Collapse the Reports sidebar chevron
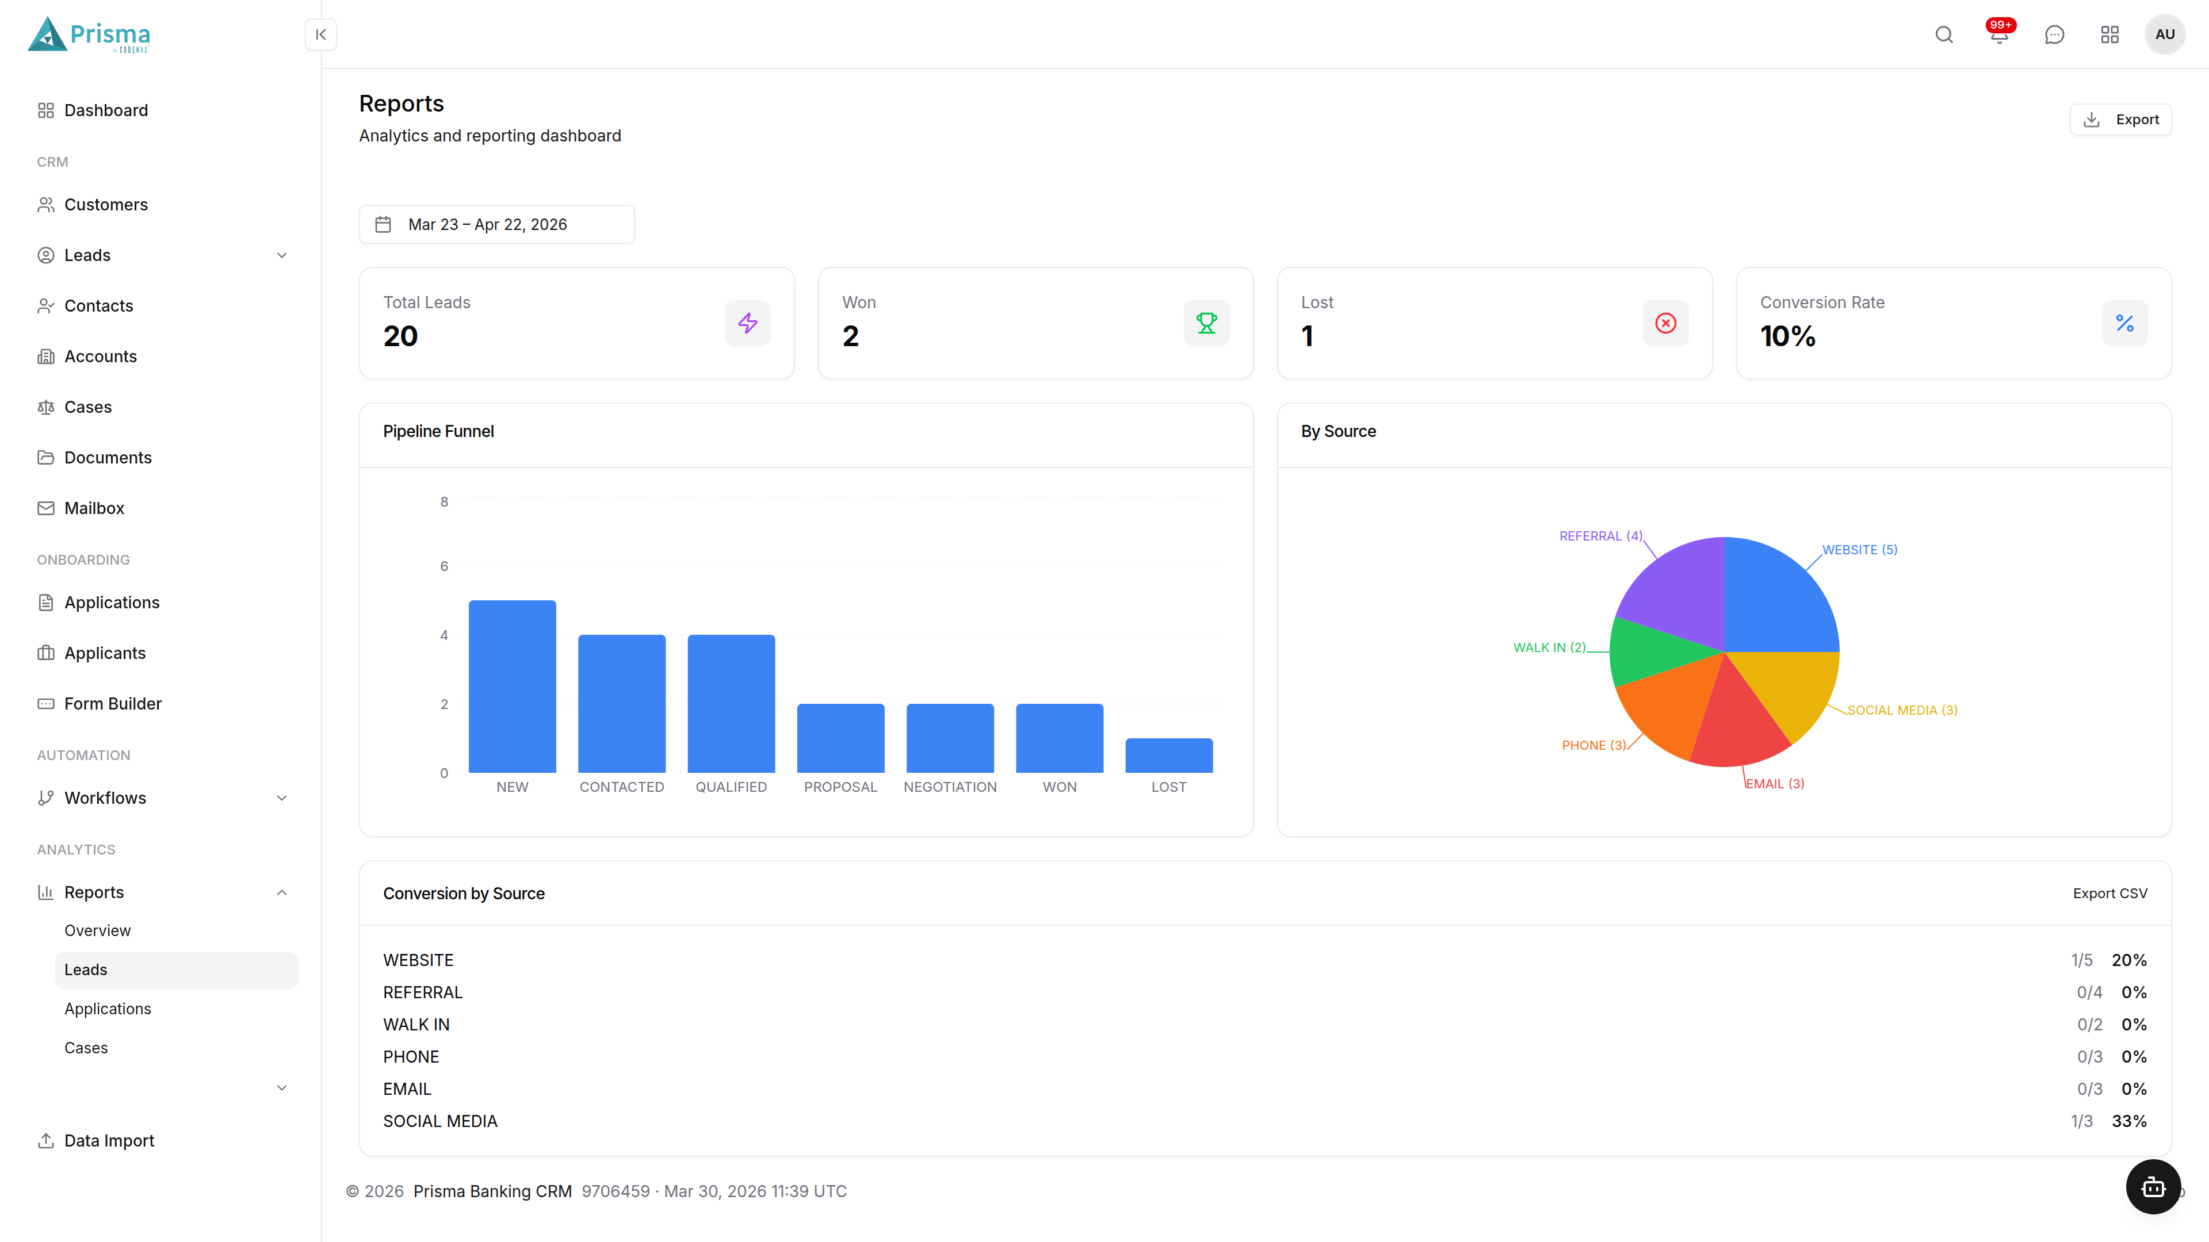Viewport: 2209px width, 1242px height. [x=281, y=892]
